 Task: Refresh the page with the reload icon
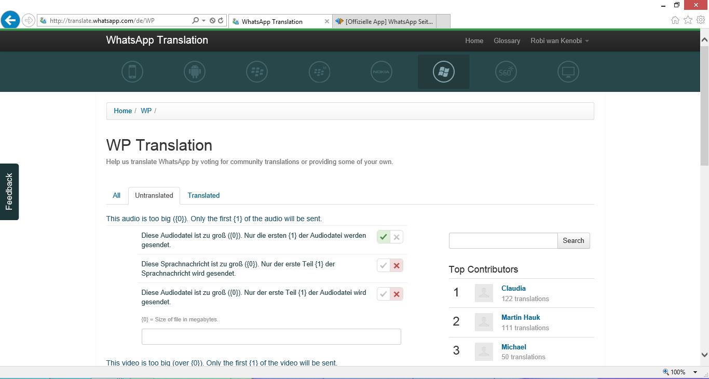221,21
